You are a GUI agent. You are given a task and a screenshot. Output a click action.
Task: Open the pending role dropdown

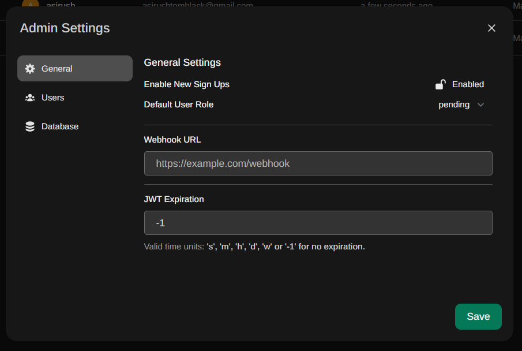[461, 104]
